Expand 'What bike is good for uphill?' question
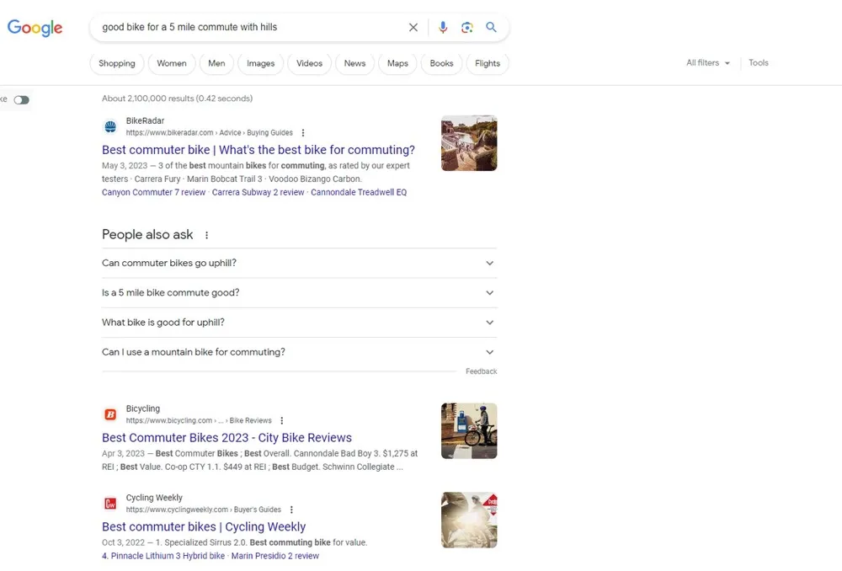842x571 pixels. pos(299,323)
